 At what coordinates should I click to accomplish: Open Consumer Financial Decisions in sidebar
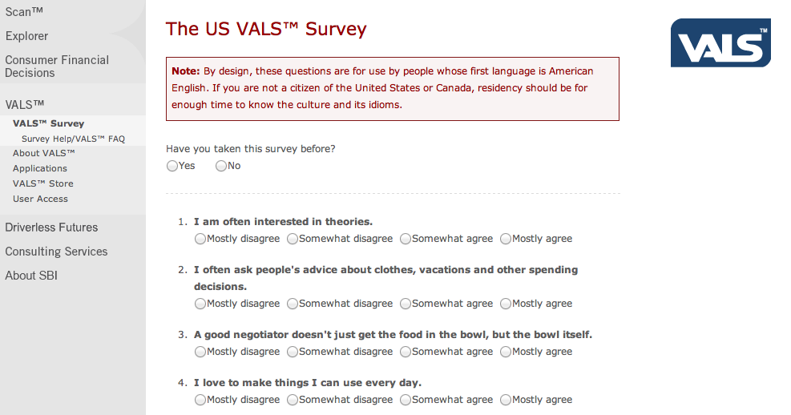point(57,66)
